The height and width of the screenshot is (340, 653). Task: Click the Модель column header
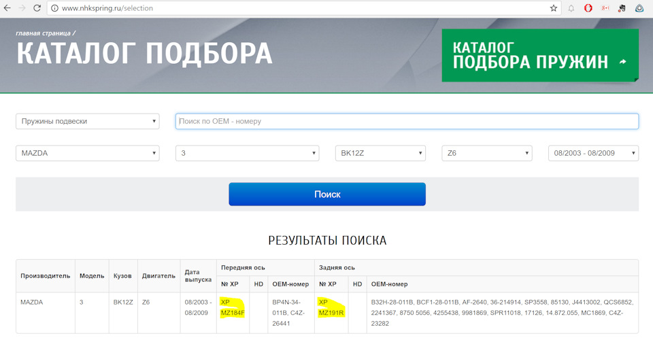(x=92, y=276)
